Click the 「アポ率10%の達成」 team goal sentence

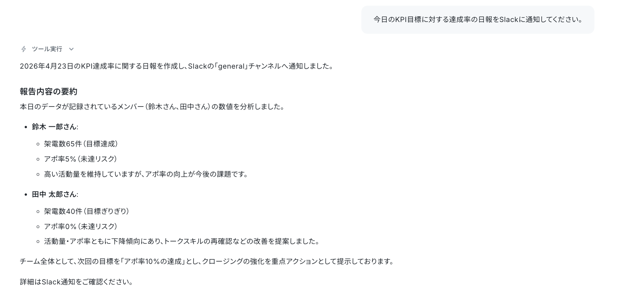coord(208,261)
